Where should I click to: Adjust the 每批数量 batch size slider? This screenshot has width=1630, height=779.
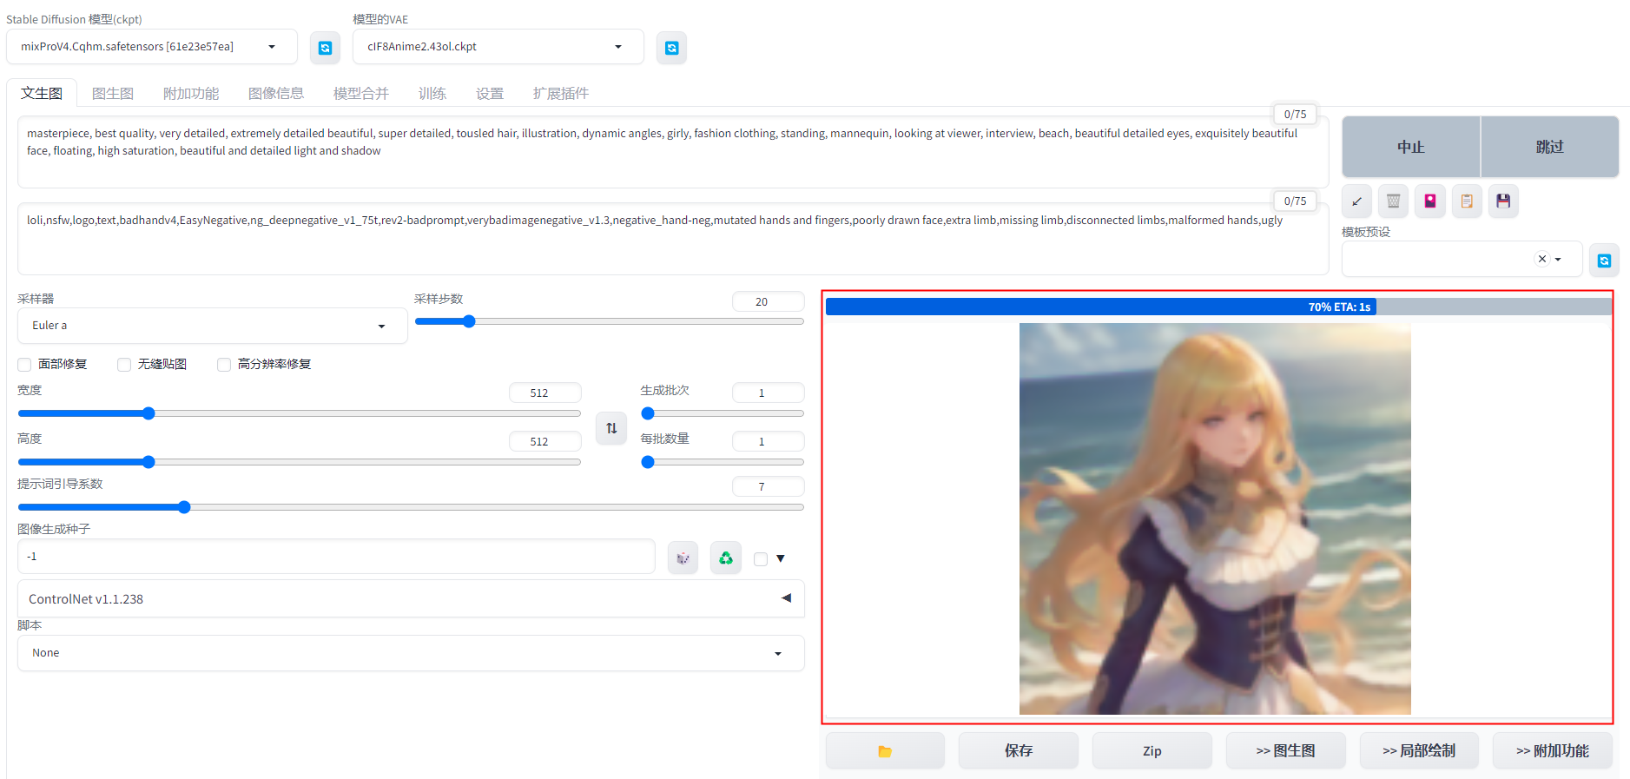pyautogui.click(x=723, y=462)
